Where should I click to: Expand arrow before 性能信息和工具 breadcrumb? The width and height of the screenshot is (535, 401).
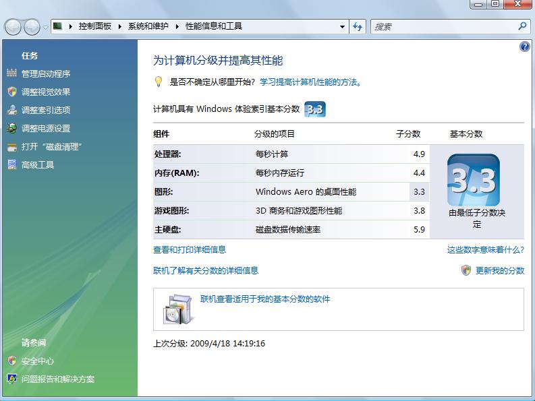(177, 26)
